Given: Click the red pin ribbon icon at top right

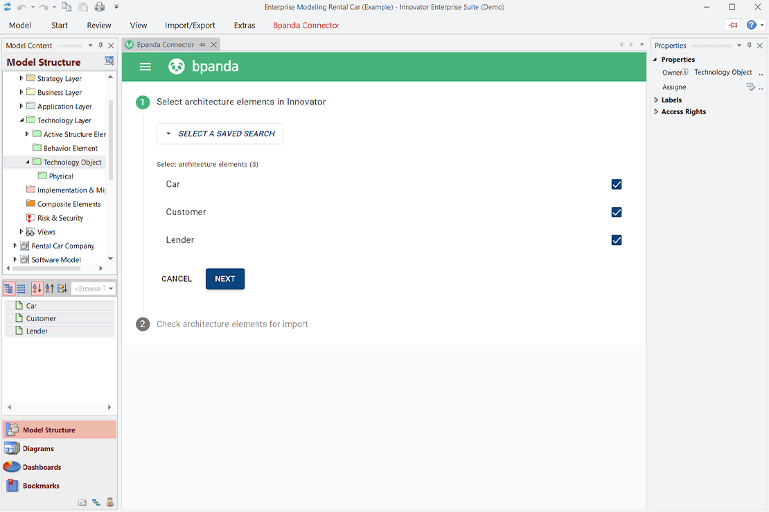Looking at the screenshot, I should (733, 25).
